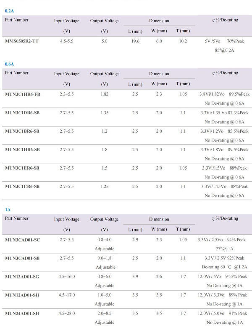Click the 1.82 output voltage cell
Image resolution: width=252 pixels, height=336 pixels.
click(104, 94)
